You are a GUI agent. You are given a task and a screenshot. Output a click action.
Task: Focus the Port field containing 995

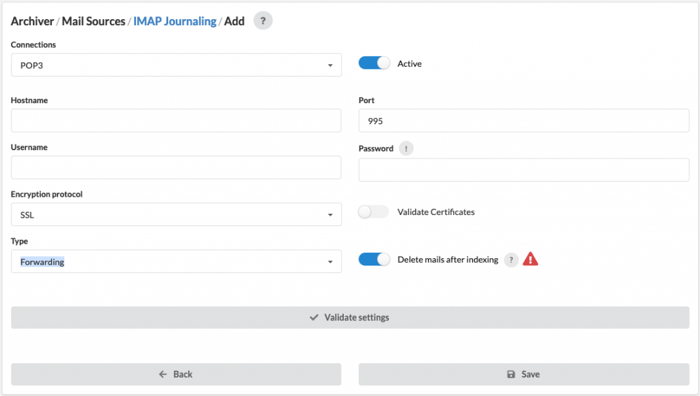coord(524,120)
